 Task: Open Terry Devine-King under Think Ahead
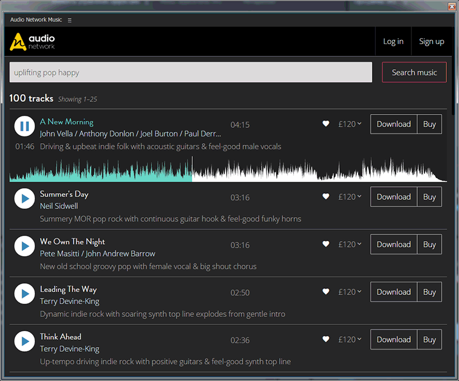(x=69, y=349)
